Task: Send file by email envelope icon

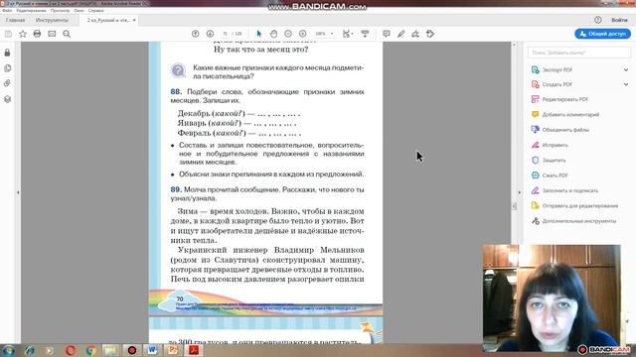Action: click(x=52, y=34)
